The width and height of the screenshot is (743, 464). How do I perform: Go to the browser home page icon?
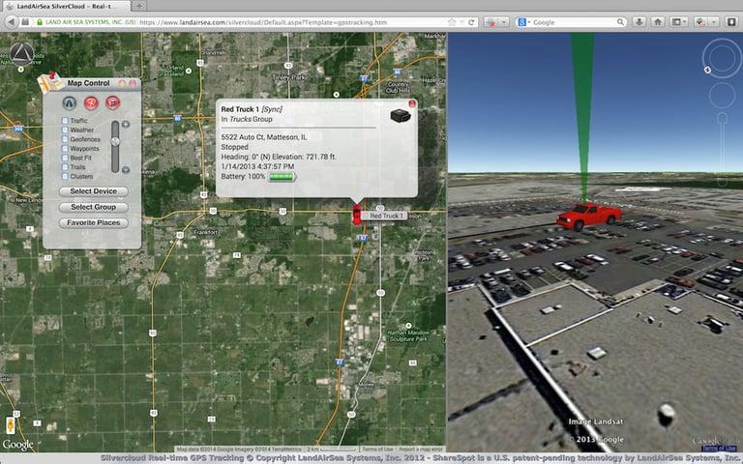(658, 22)
